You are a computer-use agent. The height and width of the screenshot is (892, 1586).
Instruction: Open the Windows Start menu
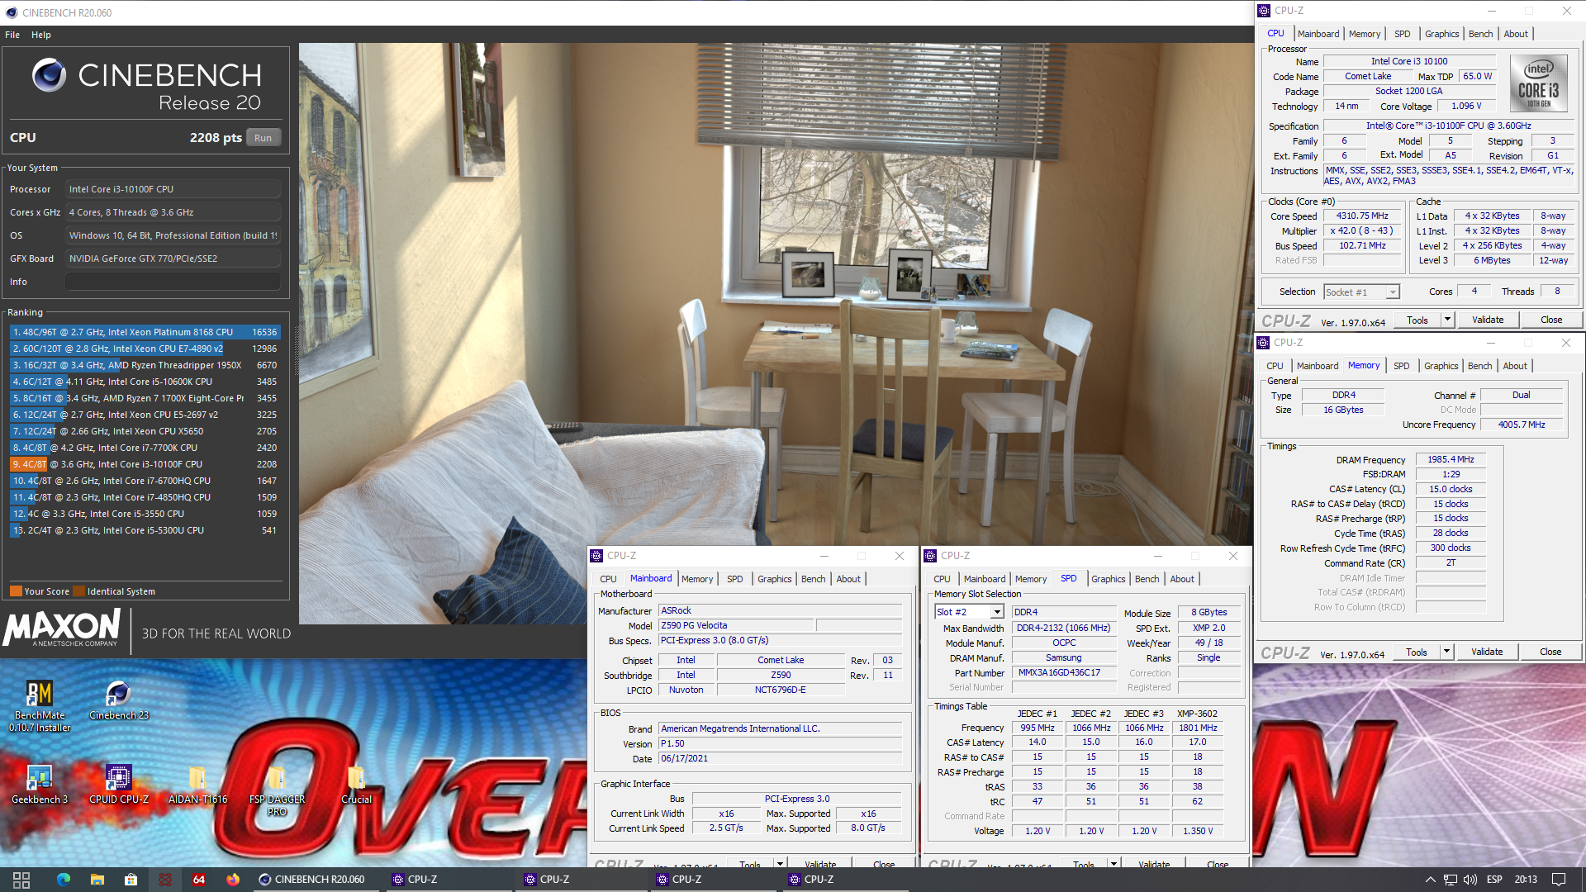(x=21, y=880)
